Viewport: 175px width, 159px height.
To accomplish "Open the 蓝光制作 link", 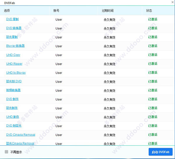I will [x=12, y=108].
